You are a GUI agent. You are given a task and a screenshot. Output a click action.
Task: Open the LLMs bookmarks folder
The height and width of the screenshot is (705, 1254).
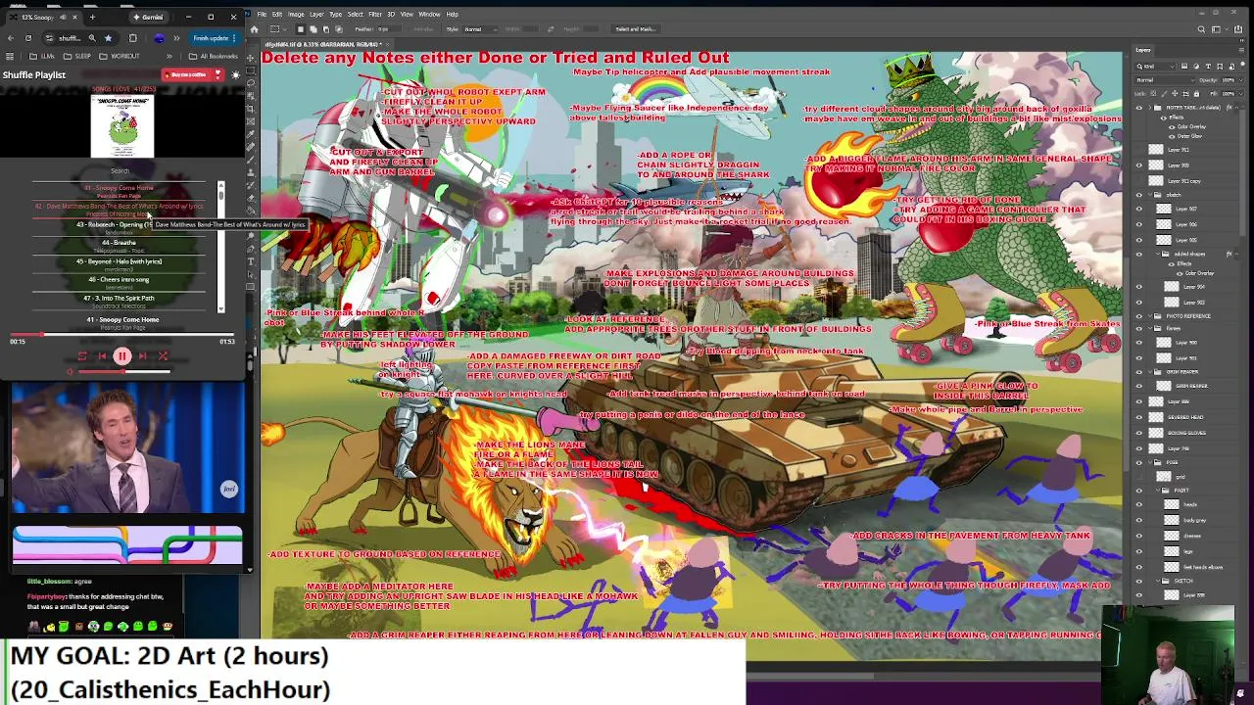[44, 56]
